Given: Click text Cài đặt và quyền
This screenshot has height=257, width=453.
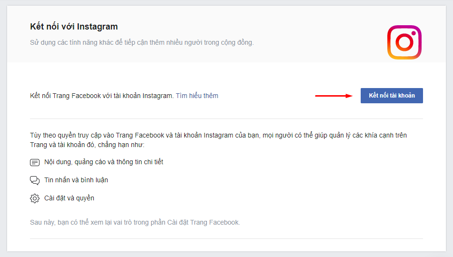Looking at the screenshot, I should [69, 198].
